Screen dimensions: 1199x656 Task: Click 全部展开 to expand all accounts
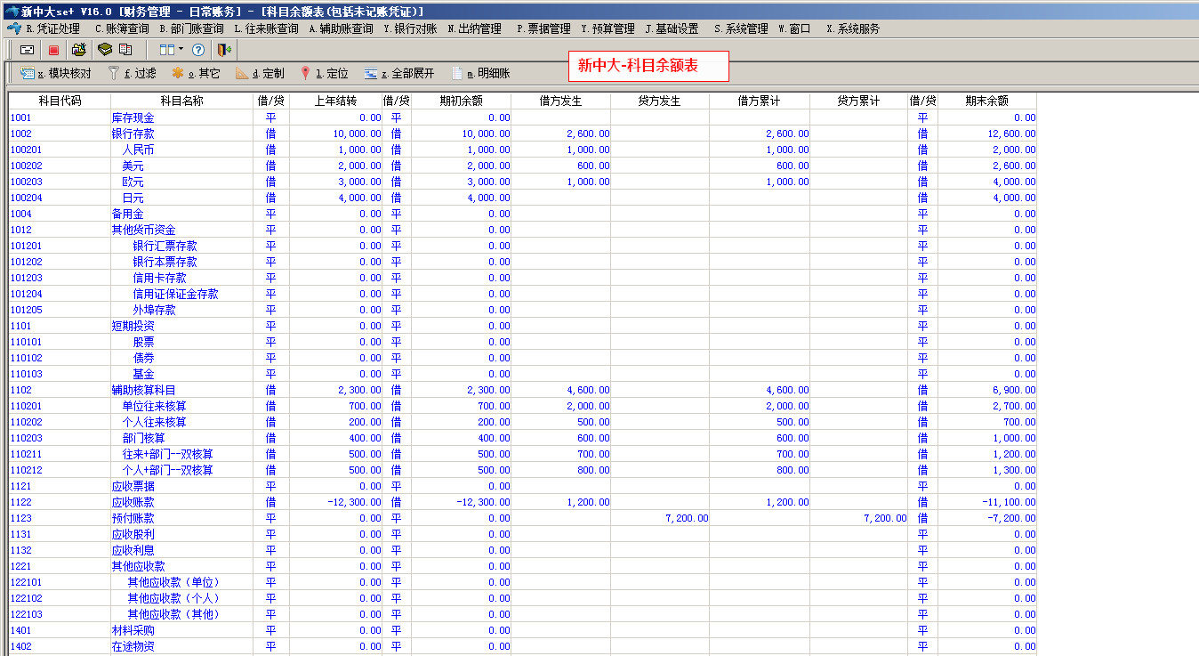398,74
